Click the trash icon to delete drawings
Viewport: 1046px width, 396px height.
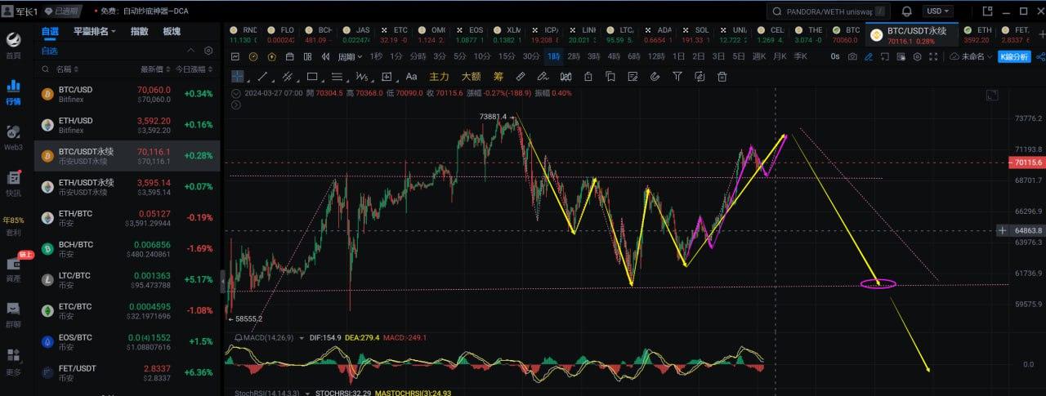coord(722,76)
